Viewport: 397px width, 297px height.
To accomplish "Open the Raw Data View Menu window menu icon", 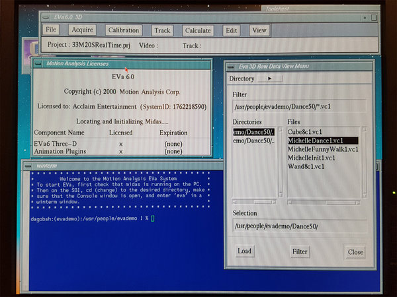I will [x=230, y=67].
